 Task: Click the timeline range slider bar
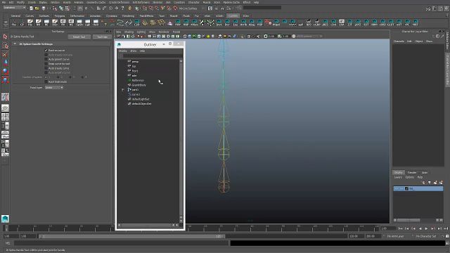(x=131, y=236)
